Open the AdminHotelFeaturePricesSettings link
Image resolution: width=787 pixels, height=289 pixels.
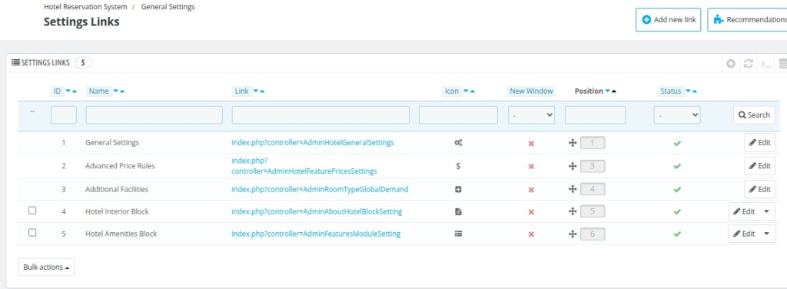click(304, 166)
